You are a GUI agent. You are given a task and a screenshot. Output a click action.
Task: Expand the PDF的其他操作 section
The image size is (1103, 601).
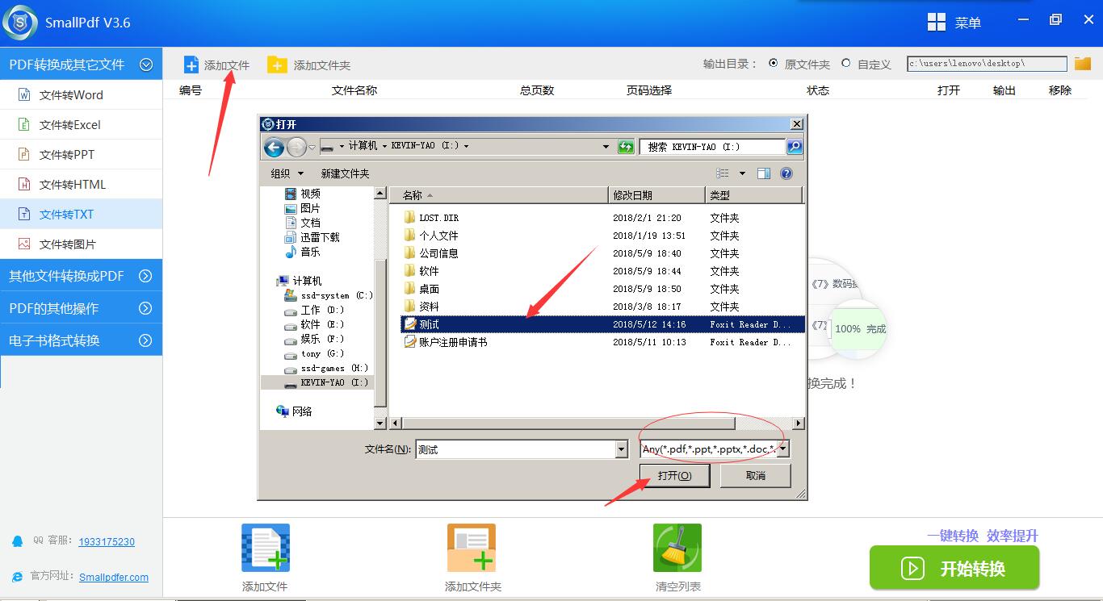[x=145, y=308]
